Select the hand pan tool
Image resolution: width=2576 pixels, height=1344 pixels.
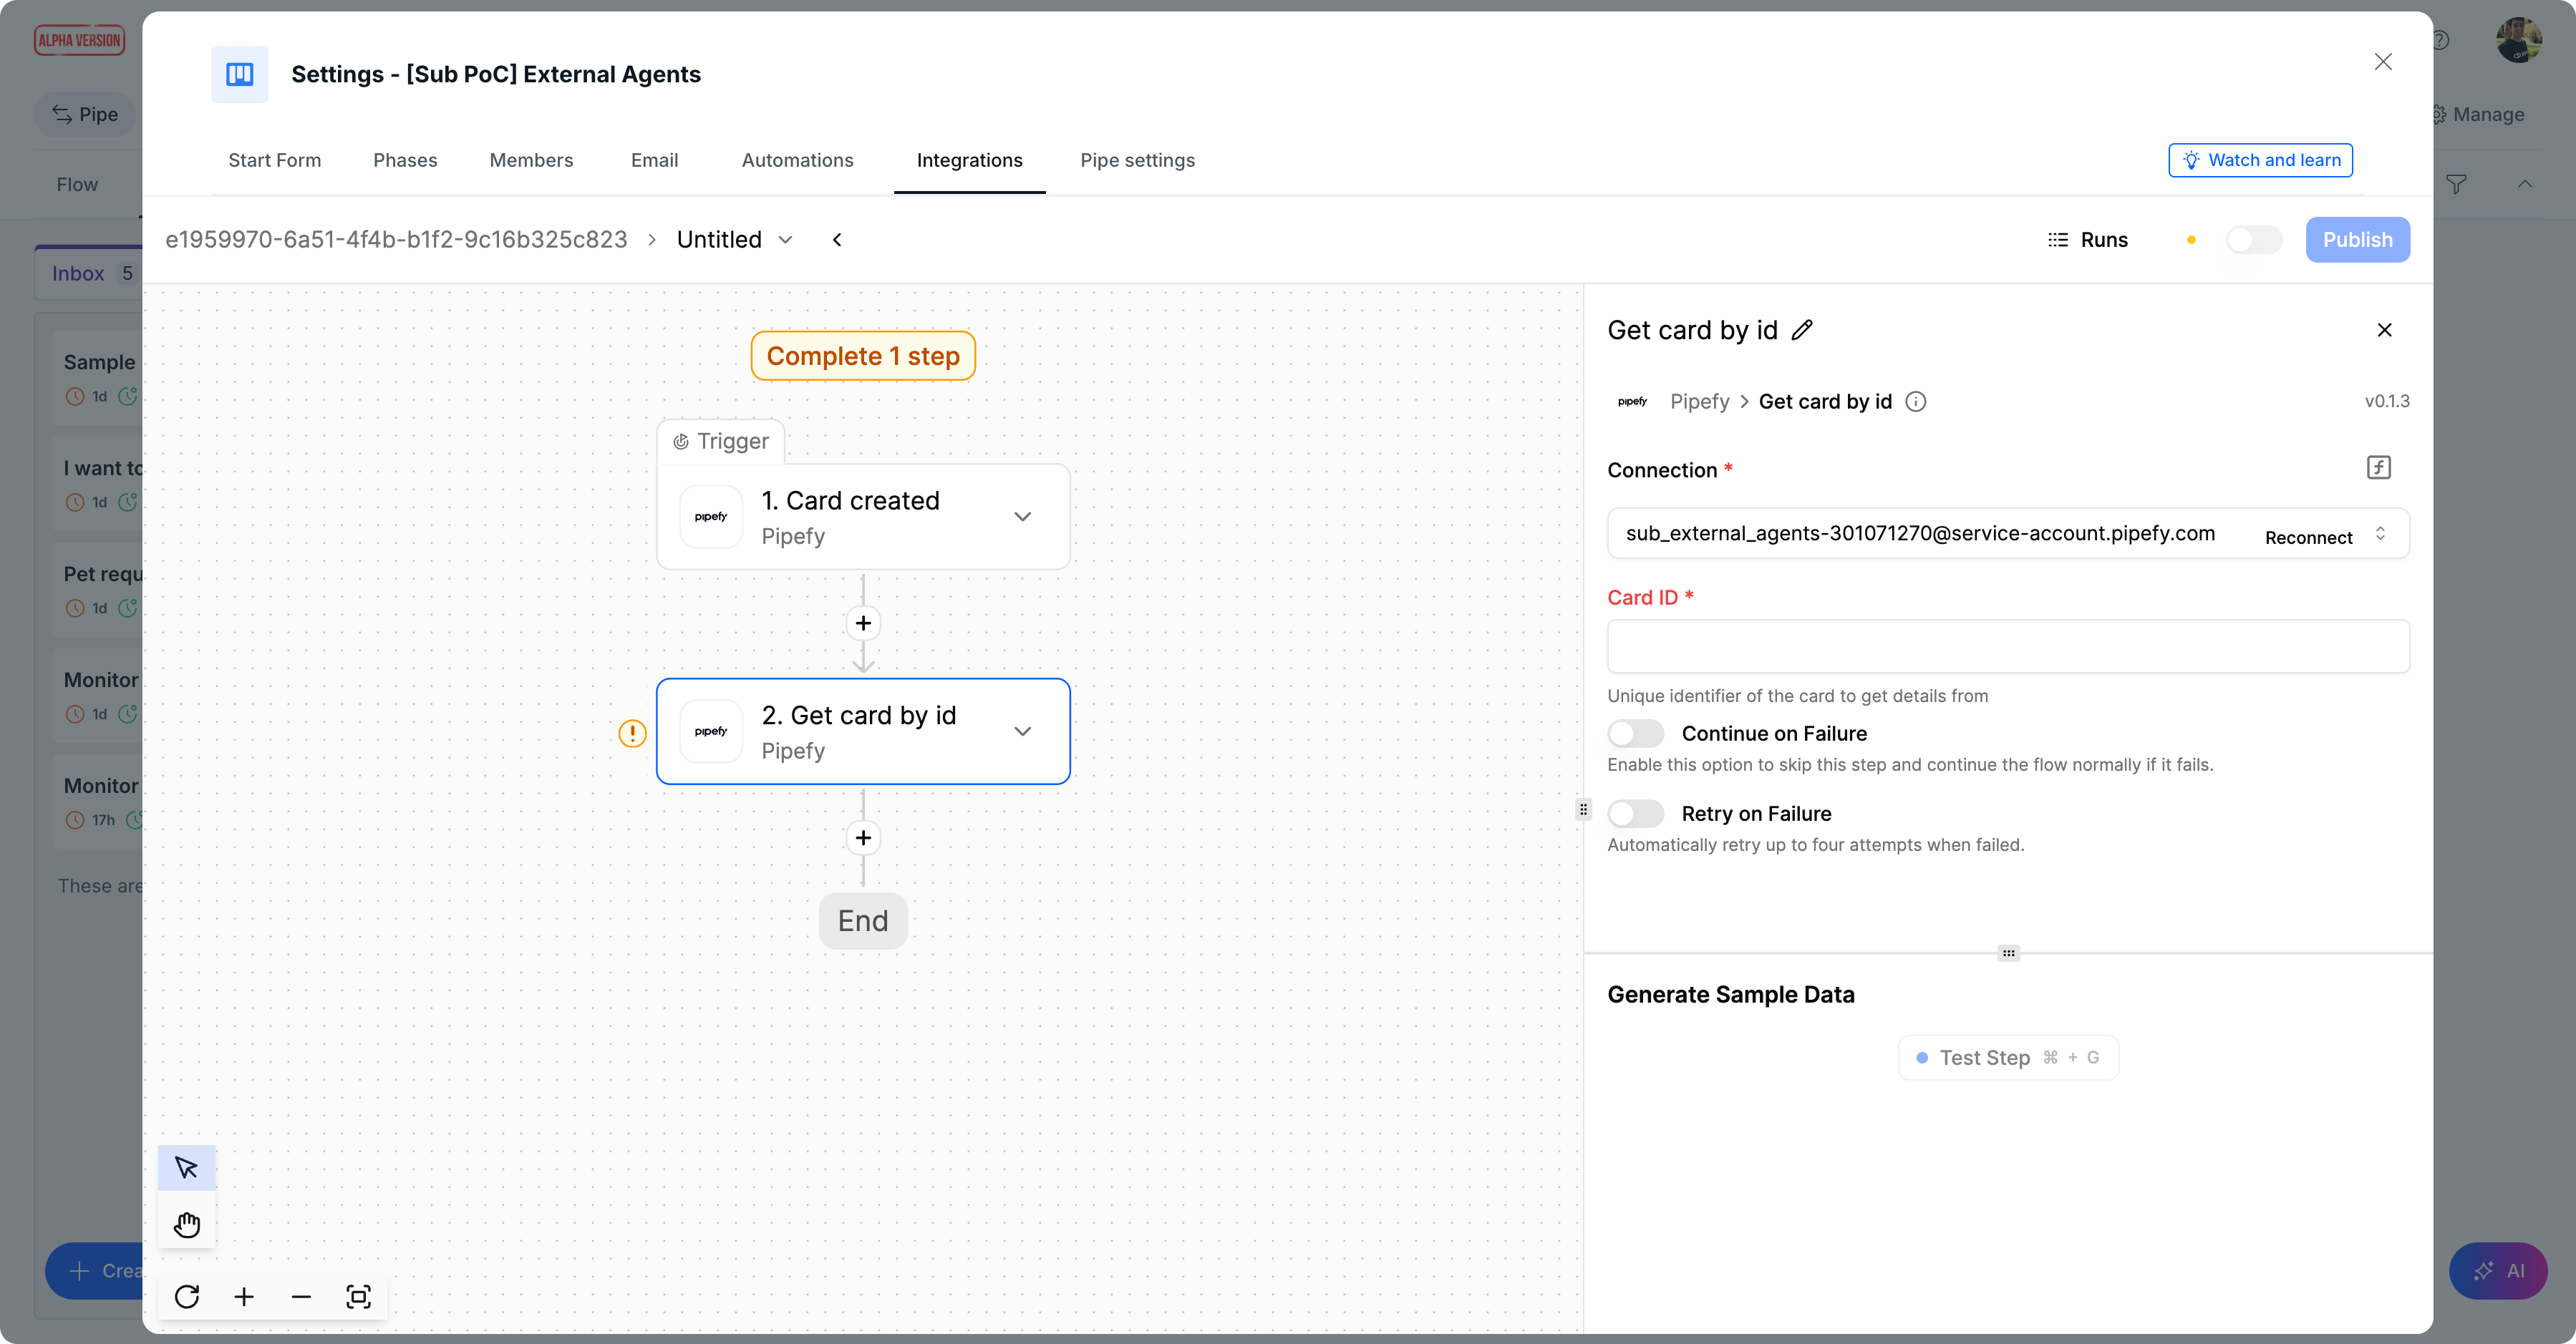click(186, 1224)
